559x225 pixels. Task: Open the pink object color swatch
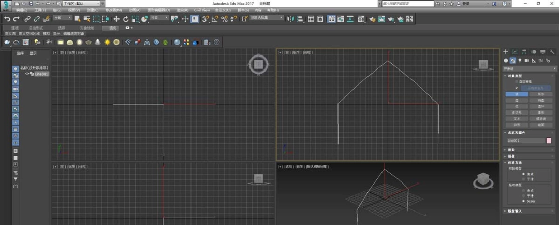pos(549,140)
